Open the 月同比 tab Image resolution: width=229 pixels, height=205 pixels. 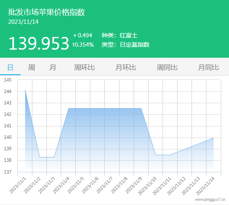(209, 67)
